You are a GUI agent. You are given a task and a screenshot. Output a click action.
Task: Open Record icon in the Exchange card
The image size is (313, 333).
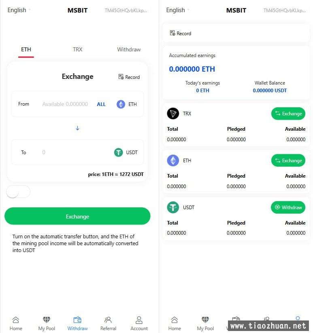click(x=121, y=76)
